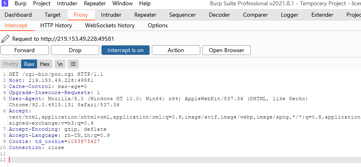Open the Intruder menu in menu bar
Image resolution: width=361 pixels, height=167 pixels.
[67, 3]
